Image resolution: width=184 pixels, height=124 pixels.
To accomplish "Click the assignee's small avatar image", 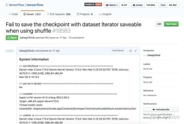I will pyautogui.click(x=145, y=55).
